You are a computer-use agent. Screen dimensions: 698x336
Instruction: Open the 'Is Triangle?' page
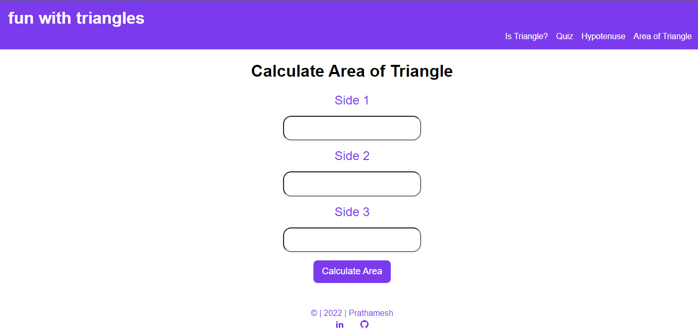tap(526, 36)
